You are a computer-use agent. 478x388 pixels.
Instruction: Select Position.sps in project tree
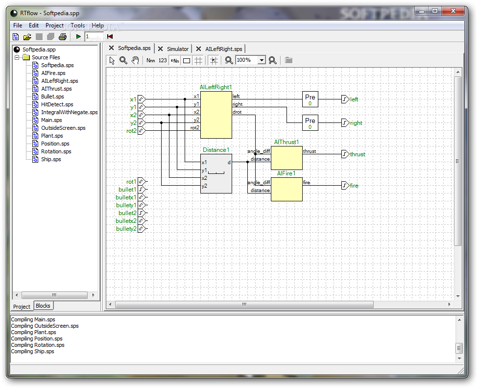pos(55,144)
